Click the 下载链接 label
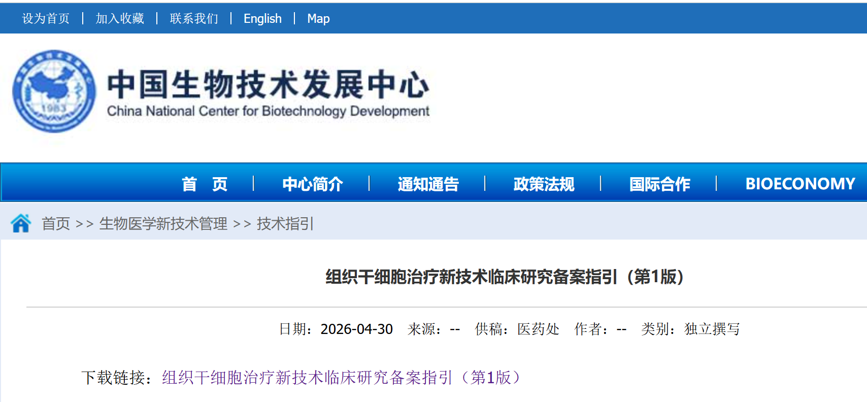This screenshot has height=402, width=867. pos(116,378)
